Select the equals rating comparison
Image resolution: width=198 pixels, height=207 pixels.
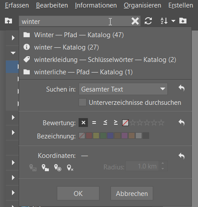point(94,123)
